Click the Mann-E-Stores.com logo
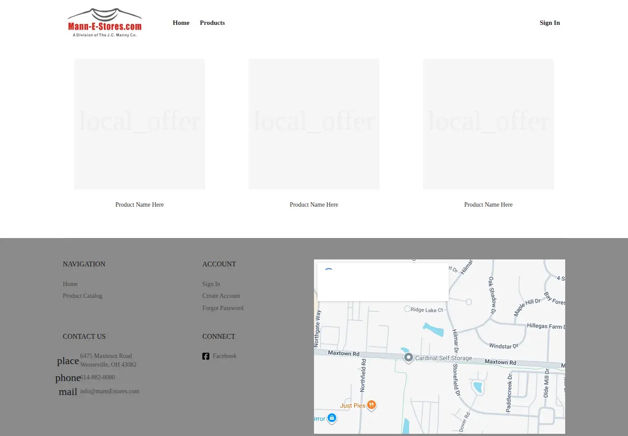 [105, 23]
